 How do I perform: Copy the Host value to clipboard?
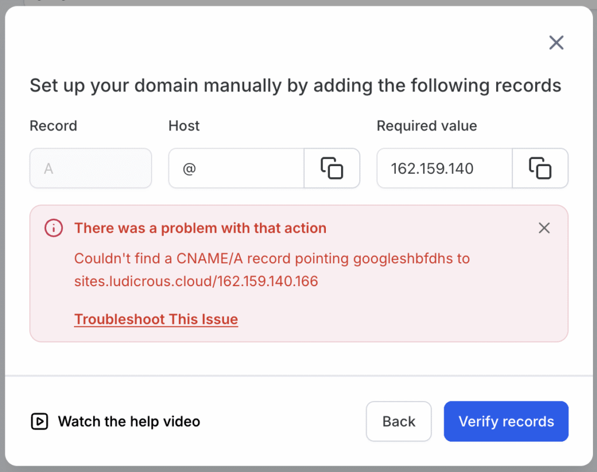click(x=332, y=168)
